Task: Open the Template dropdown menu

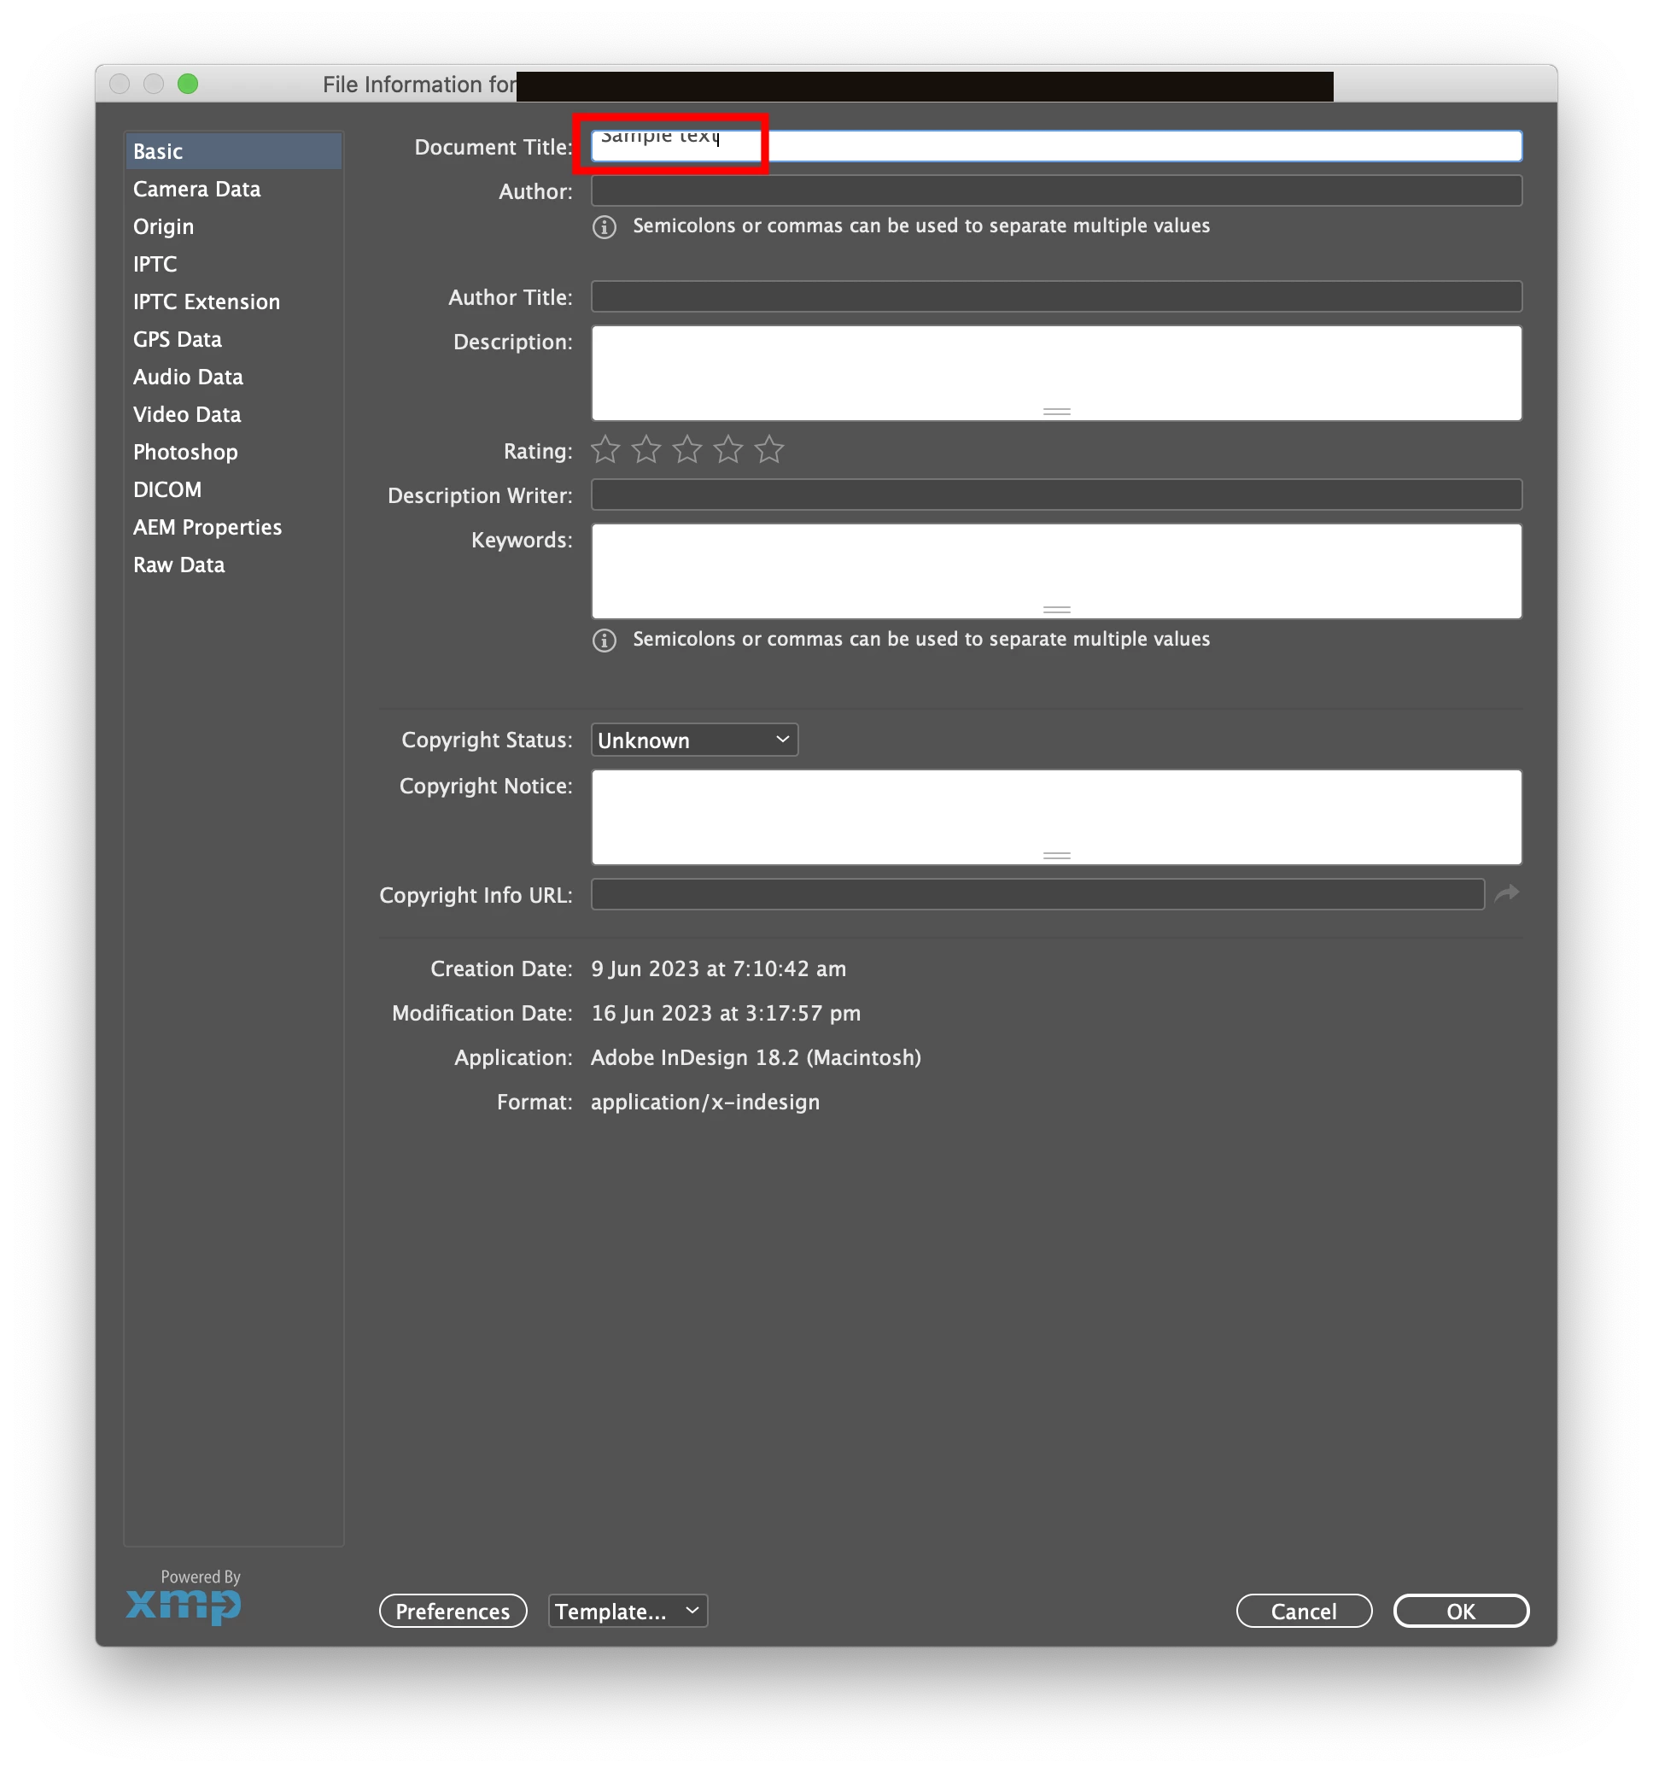Action: (x=628, y=1611)
